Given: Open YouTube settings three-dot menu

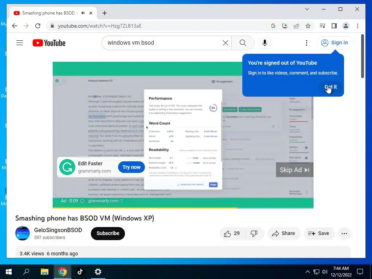Looking at the screenshot, I should click(307, 43).
